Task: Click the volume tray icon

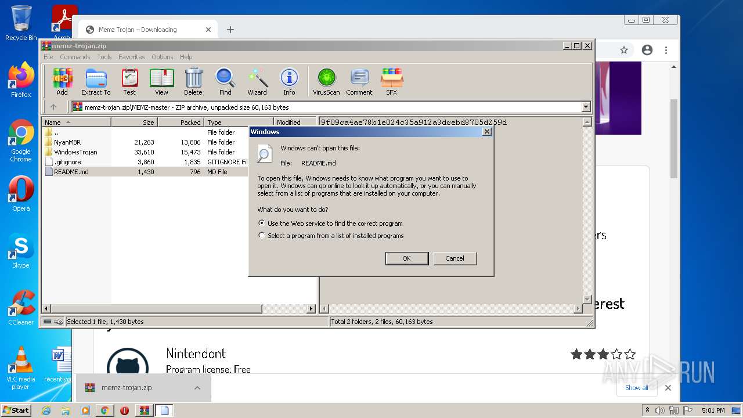Action: click(661, 410)
